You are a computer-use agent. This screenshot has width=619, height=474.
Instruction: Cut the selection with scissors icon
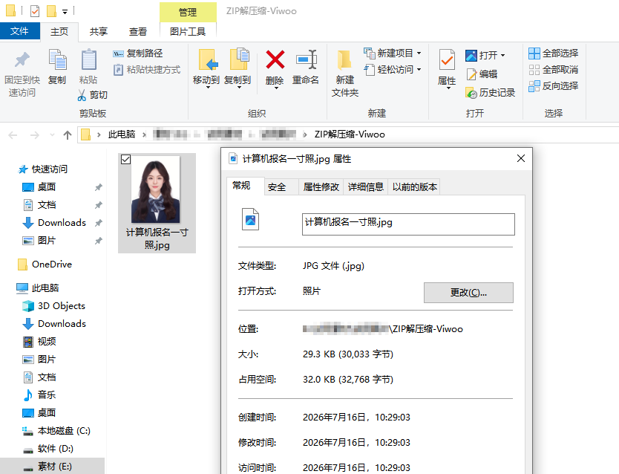click(92, 95)
